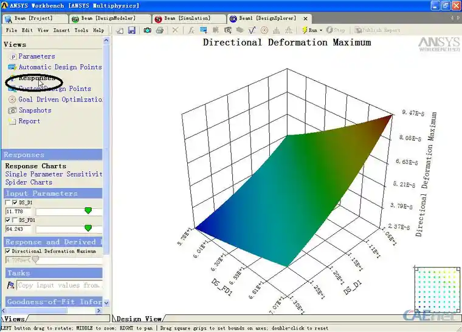Click the Snapshots camera icon in Views

click(x=12, y=110)
